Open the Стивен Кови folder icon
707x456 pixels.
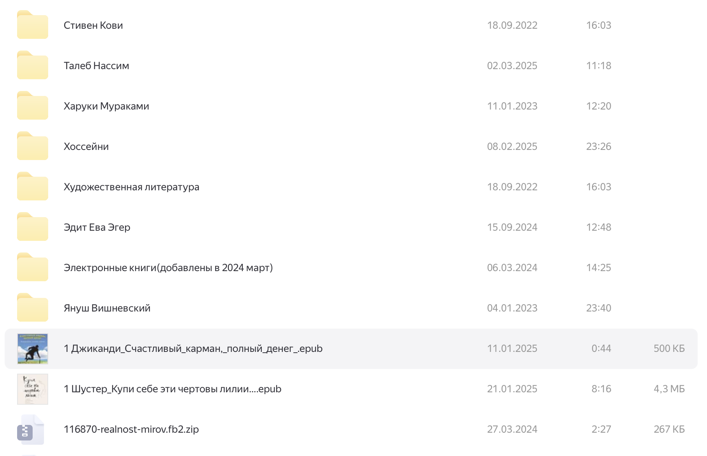click(33, 25)
